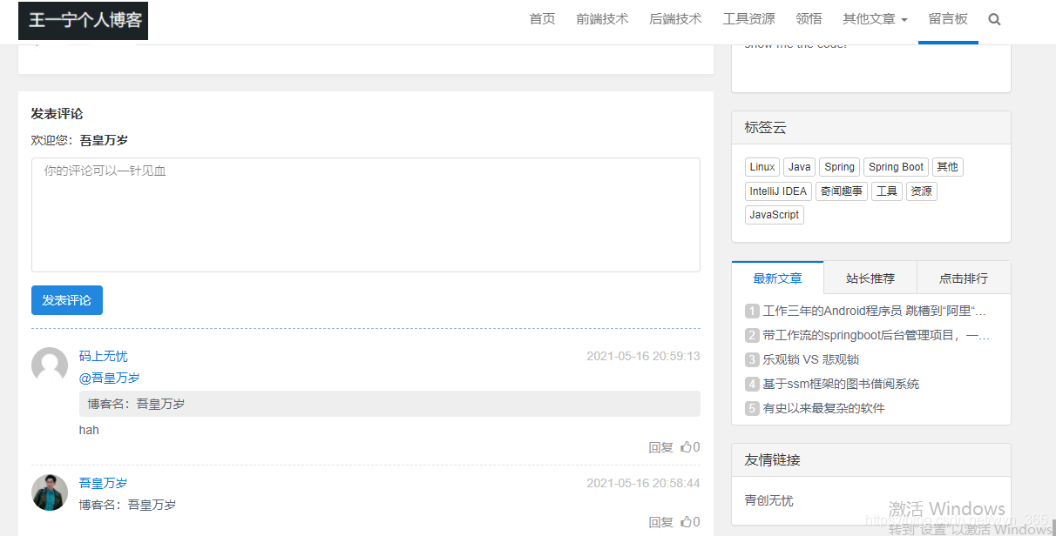Open 吾皇万岁's avatar image
The image size is (1056, 536).
coord(50,492)
